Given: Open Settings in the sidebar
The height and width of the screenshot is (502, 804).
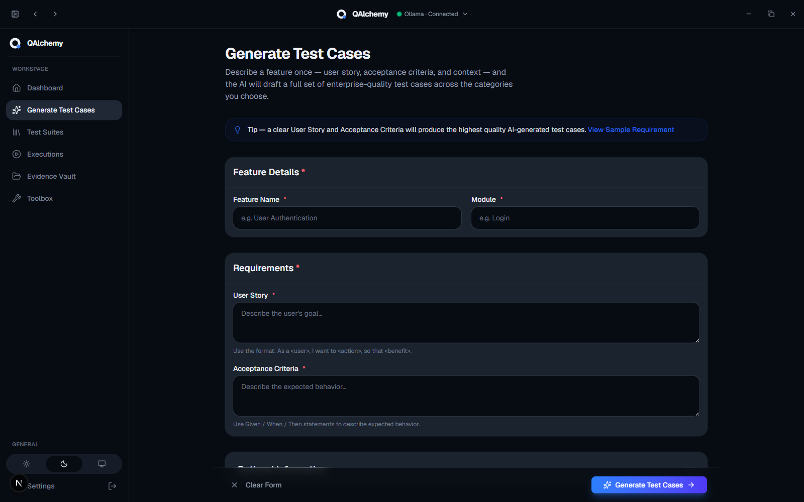Looking at the screenshot, I should 41,486.
